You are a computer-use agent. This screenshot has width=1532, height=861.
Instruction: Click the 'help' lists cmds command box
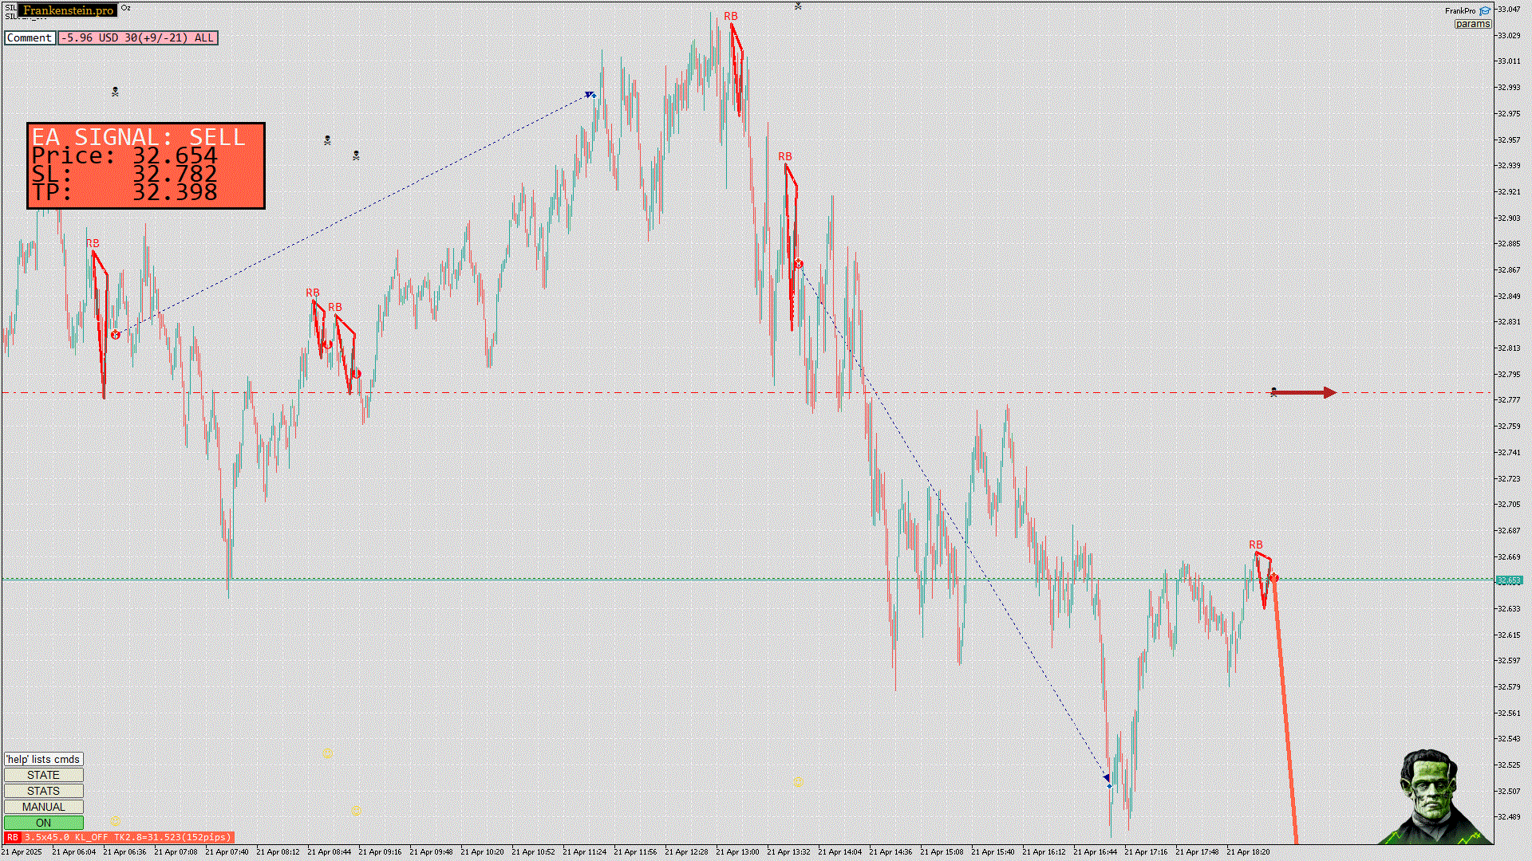43,759
